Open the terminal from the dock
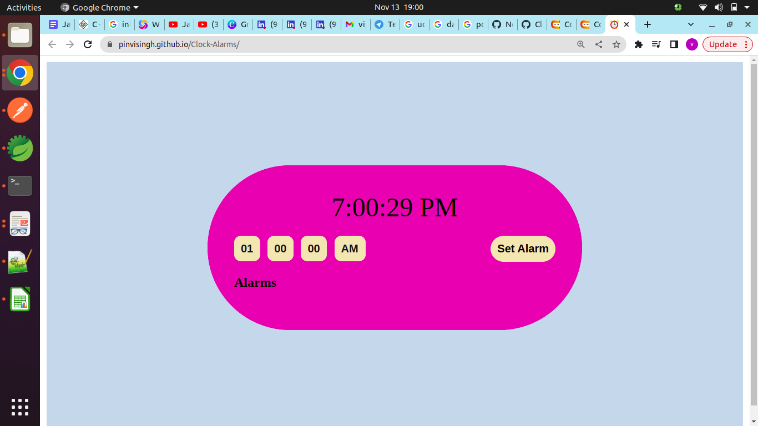 [19, 186]
